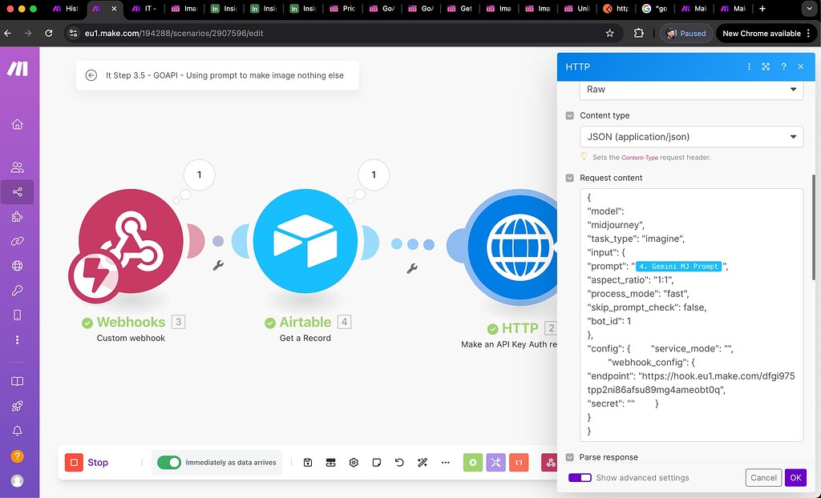Open the JSON (application/json) content type dropdown
Image resolution: width=821 pixels, height=498 pixels.
tap(690, 136)
